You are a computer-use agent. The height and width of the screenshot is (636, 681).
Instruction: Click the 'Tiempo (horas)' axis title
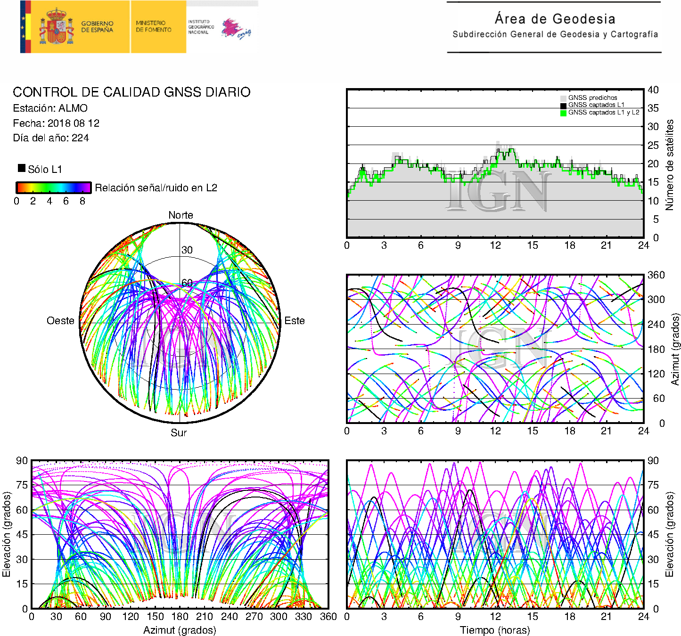point(495,630)
